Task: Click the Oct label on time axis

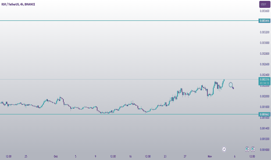Action: pyautogui.click(x=56, y=157)
